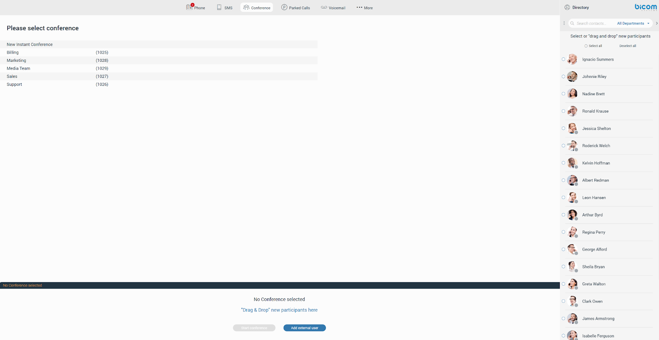Click the Directory icon
This screenshot has width=659, height=340.
tap(567, 7)
